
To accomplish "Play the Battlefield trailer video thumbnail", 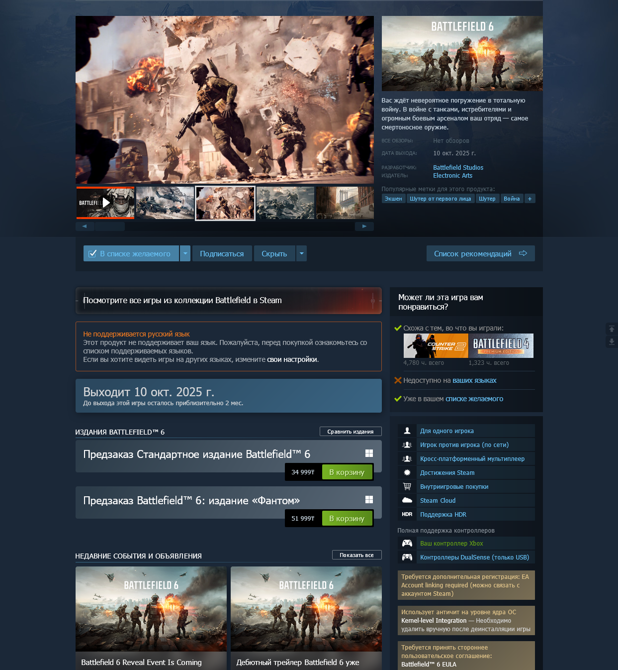I will pos(105,203).
